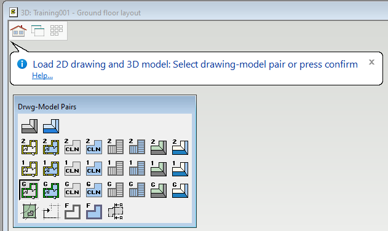Choose ground floor blue plan with green outline
Screen dimensions: 388x231
[51, 190]
